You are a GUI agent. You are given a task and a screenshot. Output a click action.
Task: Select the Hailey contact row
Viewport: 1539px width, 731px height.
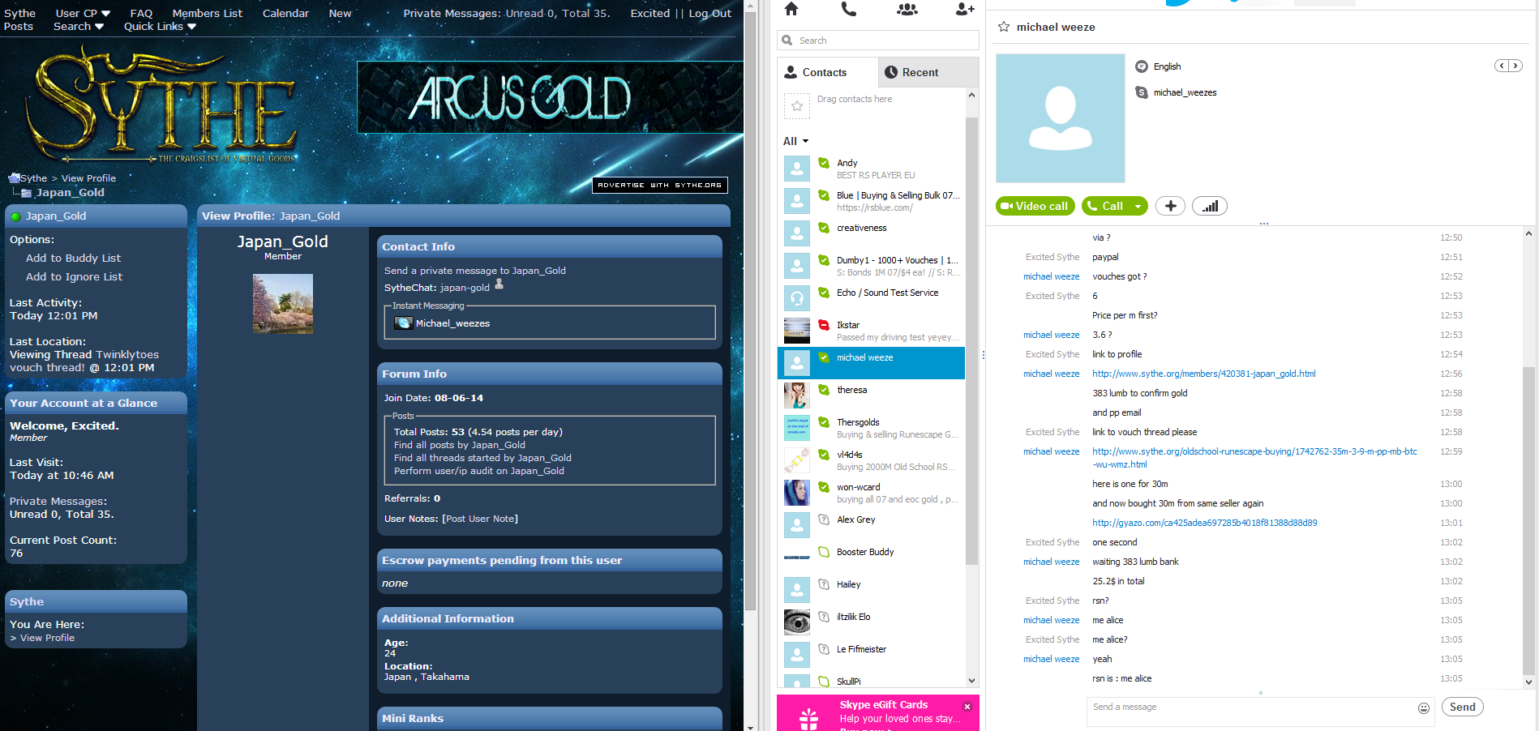coord(871,590)
